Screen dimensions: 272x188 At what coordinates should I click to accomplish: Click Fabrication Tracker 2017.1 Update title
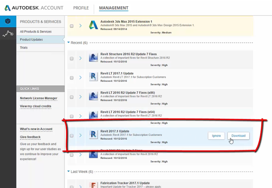pyautogui.click(x=125, y=183)
